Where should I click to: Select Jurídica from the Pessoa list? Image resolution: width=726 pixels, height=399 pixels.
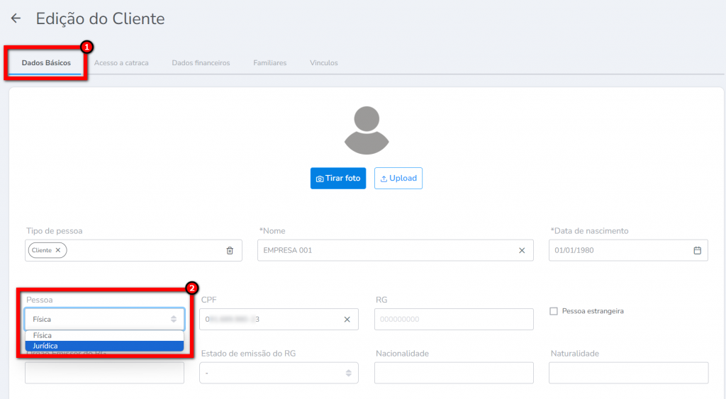coord(104,346)
